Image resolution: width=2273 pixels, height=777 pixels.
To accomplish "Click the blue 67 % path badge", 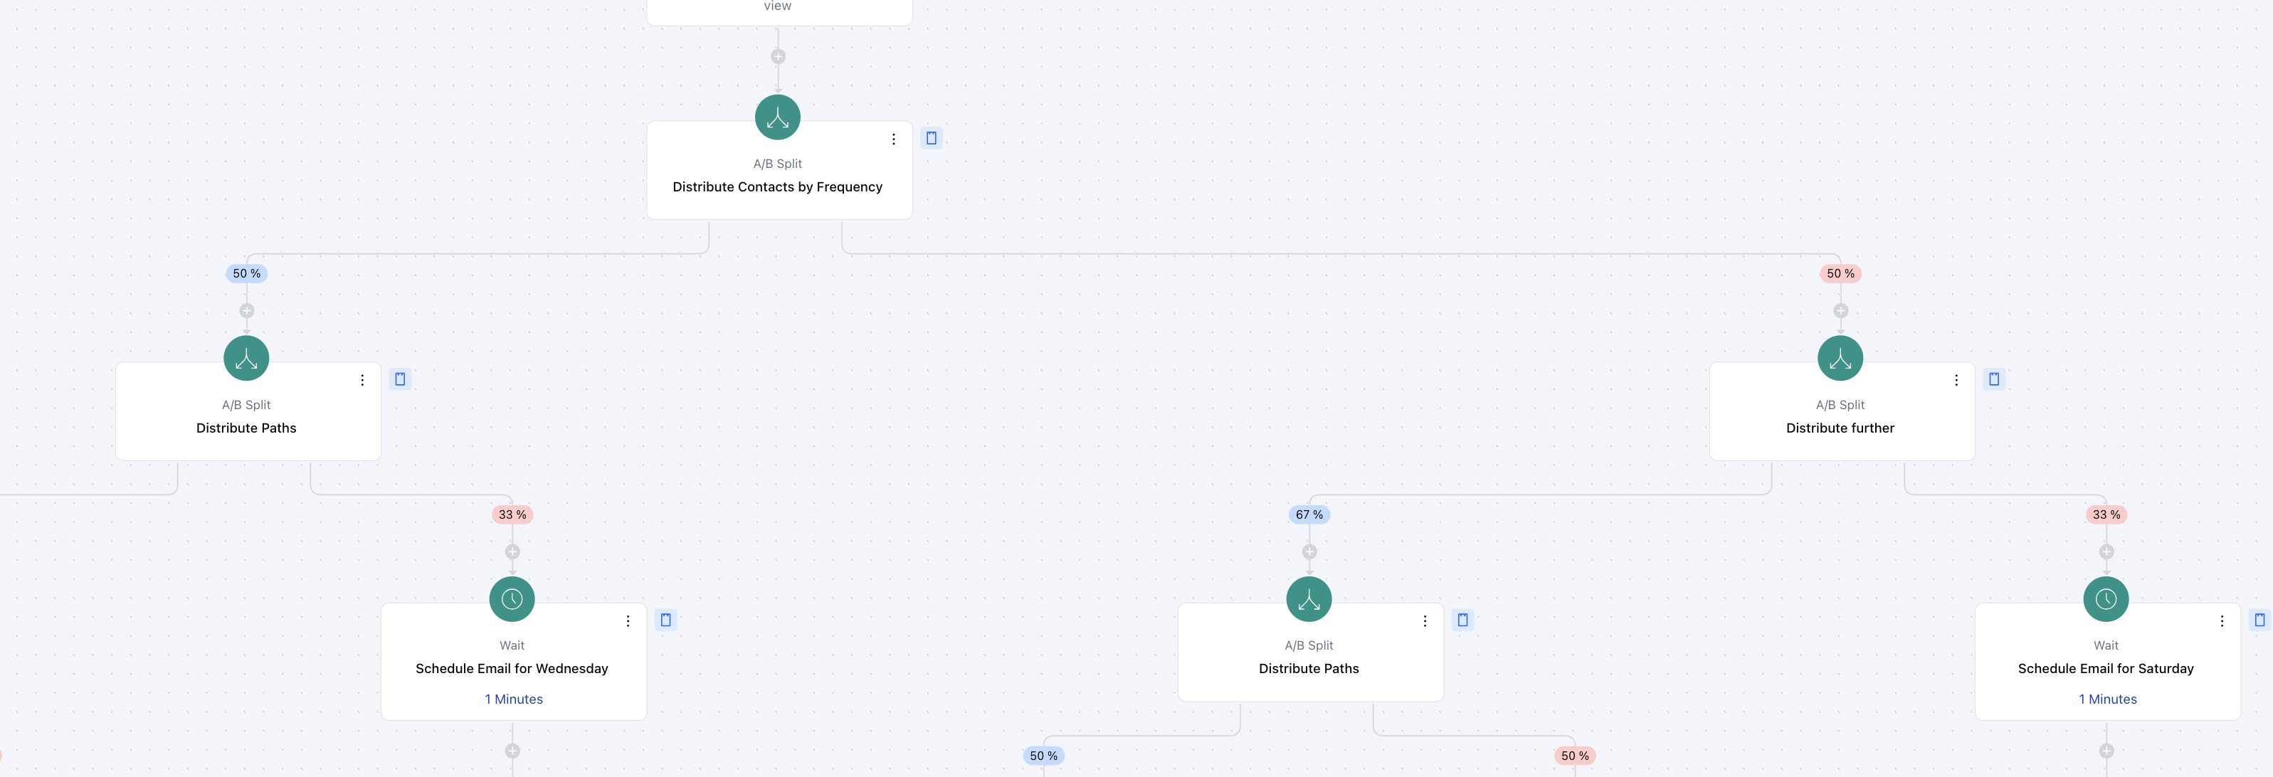I will [1309, 514].
